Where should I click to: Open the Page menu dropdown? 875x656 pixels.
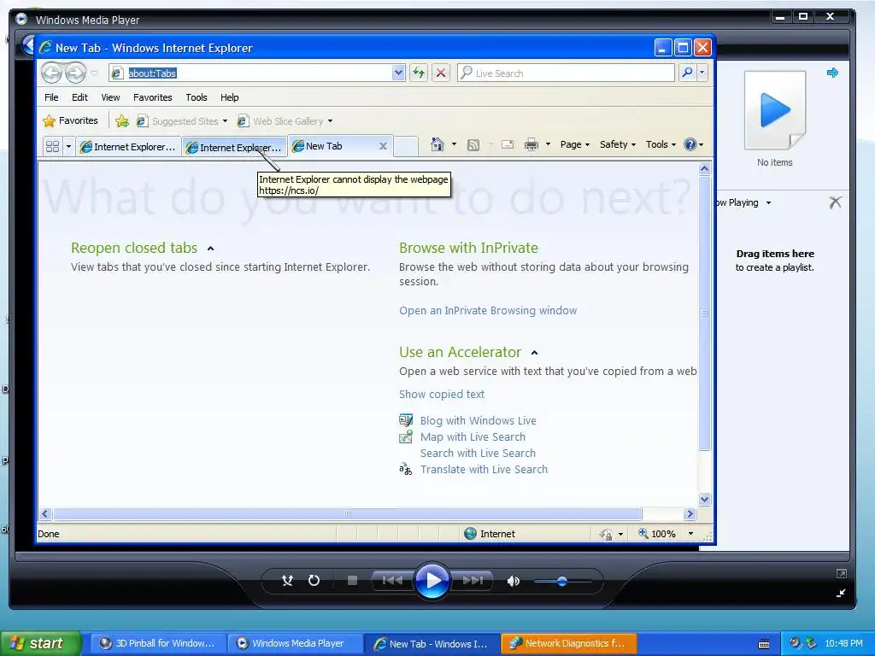[575, 144]
